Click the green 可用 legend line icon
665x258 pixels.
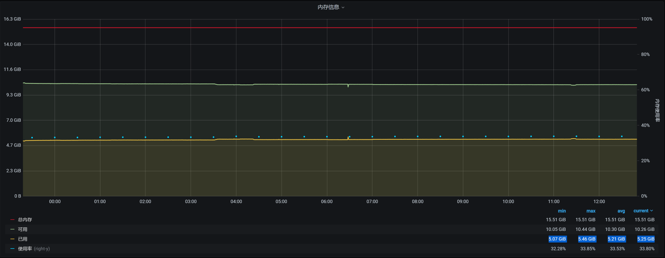[x=12, y=229]
